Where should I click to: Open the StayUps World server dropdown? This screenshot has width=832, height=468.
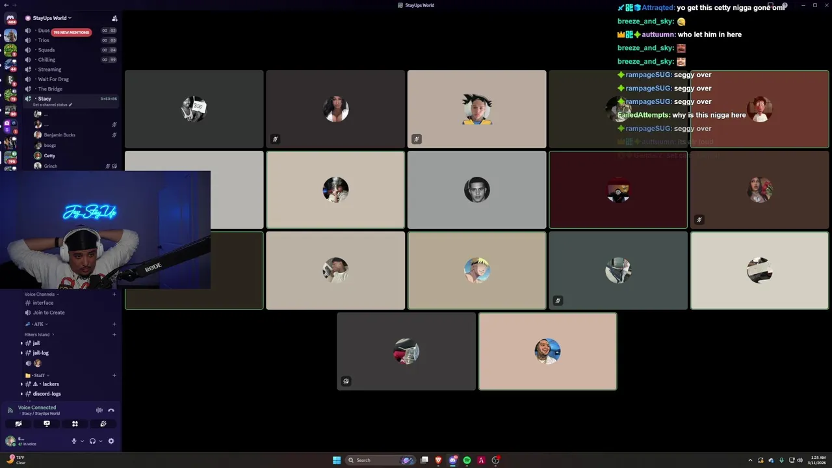[52, 18]
